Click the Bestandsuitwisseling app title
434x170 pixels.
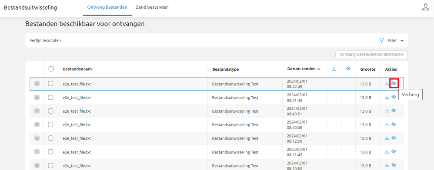click(x=30, y=7)
